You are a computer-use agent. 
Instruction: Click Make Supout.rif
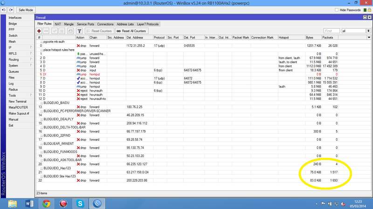click(x=19, y=113)
